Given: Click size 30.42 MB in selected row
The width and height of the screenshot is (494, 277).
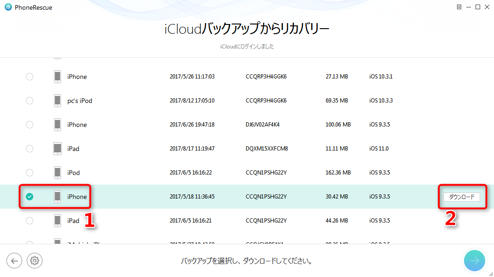Looking at the screenshot, I should click(x=337, y=196).
